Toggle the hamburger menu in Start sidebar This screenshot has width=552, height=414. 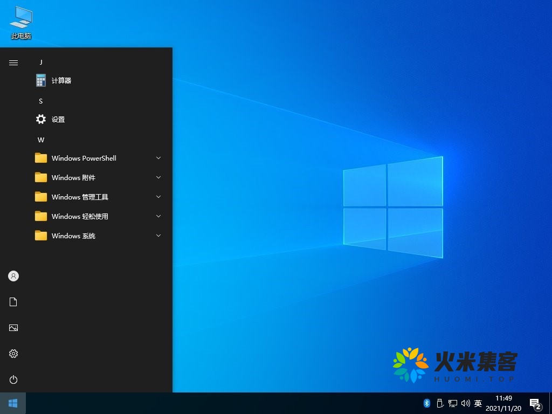(13, 62)
